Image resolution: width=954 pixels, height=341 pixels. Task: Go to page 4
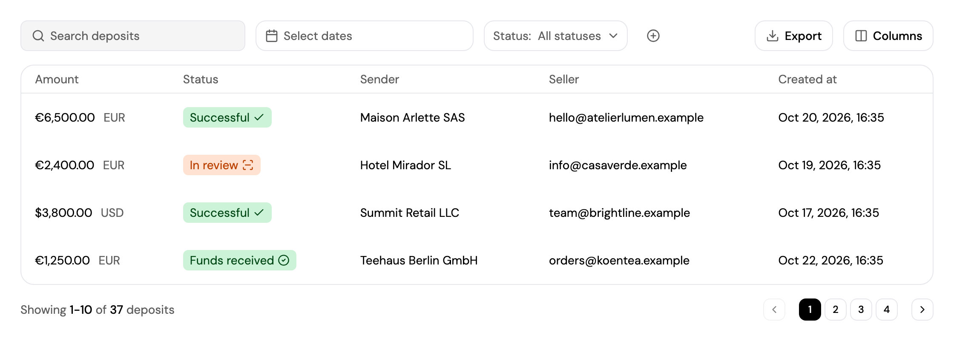pos(887,310)
